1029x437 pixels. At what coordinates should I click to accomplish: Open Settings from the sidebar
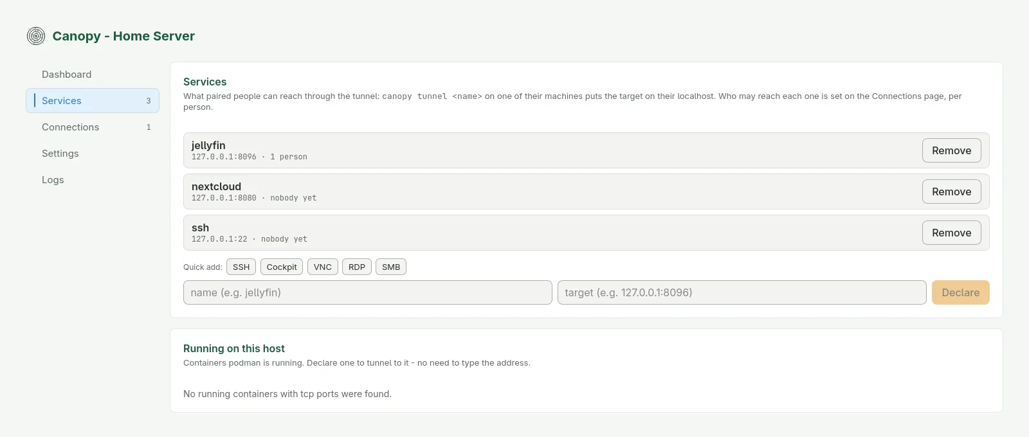point(93,154)
